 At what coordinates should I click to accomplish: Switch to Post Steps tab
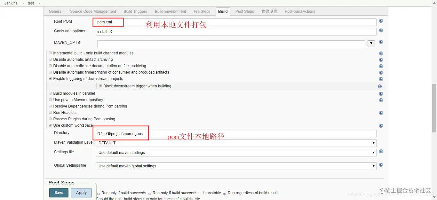point(245,12)
